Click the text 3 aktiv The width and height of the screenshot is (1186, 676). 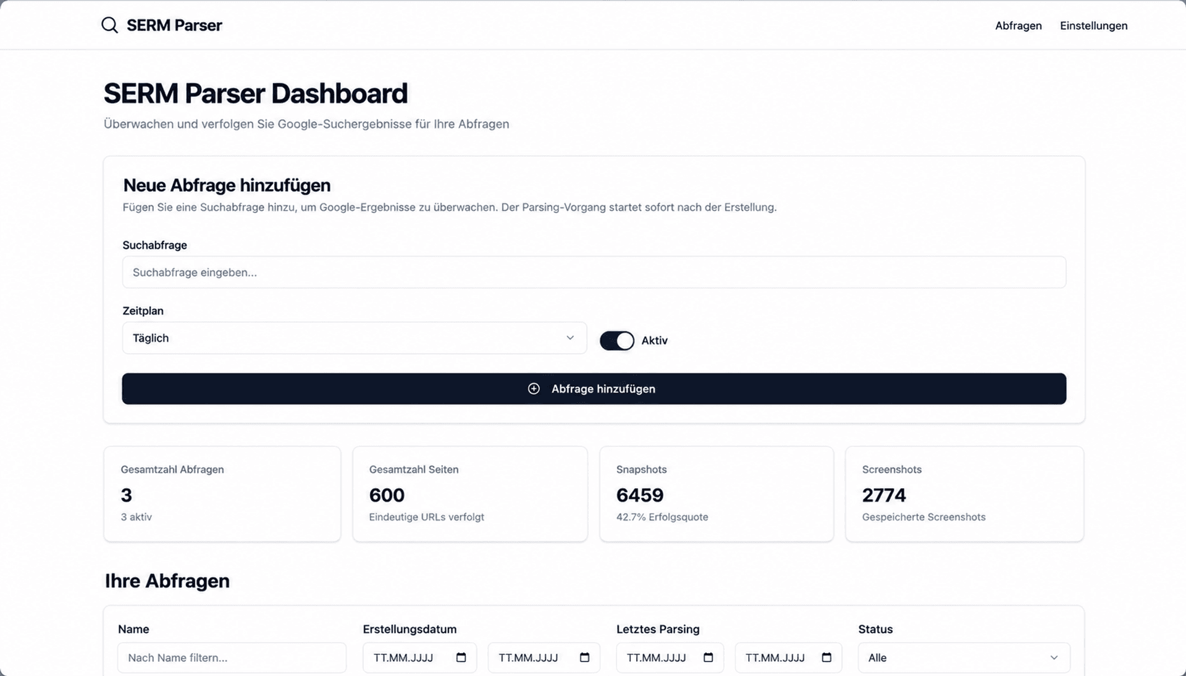tap(136, 517)
